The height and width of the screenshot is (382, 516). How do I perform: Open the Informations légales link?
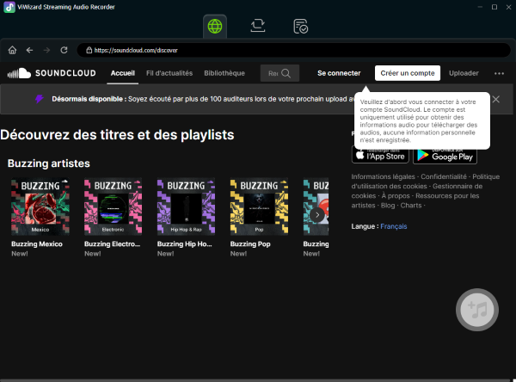(383, 176)
